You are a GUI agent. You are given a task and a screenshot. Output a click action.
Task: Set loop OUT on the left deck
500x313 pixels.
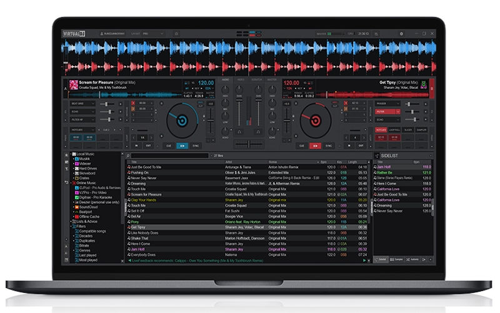click(148, 145)
